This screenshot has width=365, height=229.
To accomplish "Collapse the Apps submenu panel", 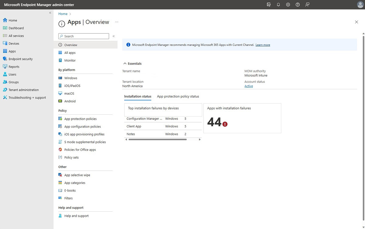I will pyautogui.click(x=113, y=36).
